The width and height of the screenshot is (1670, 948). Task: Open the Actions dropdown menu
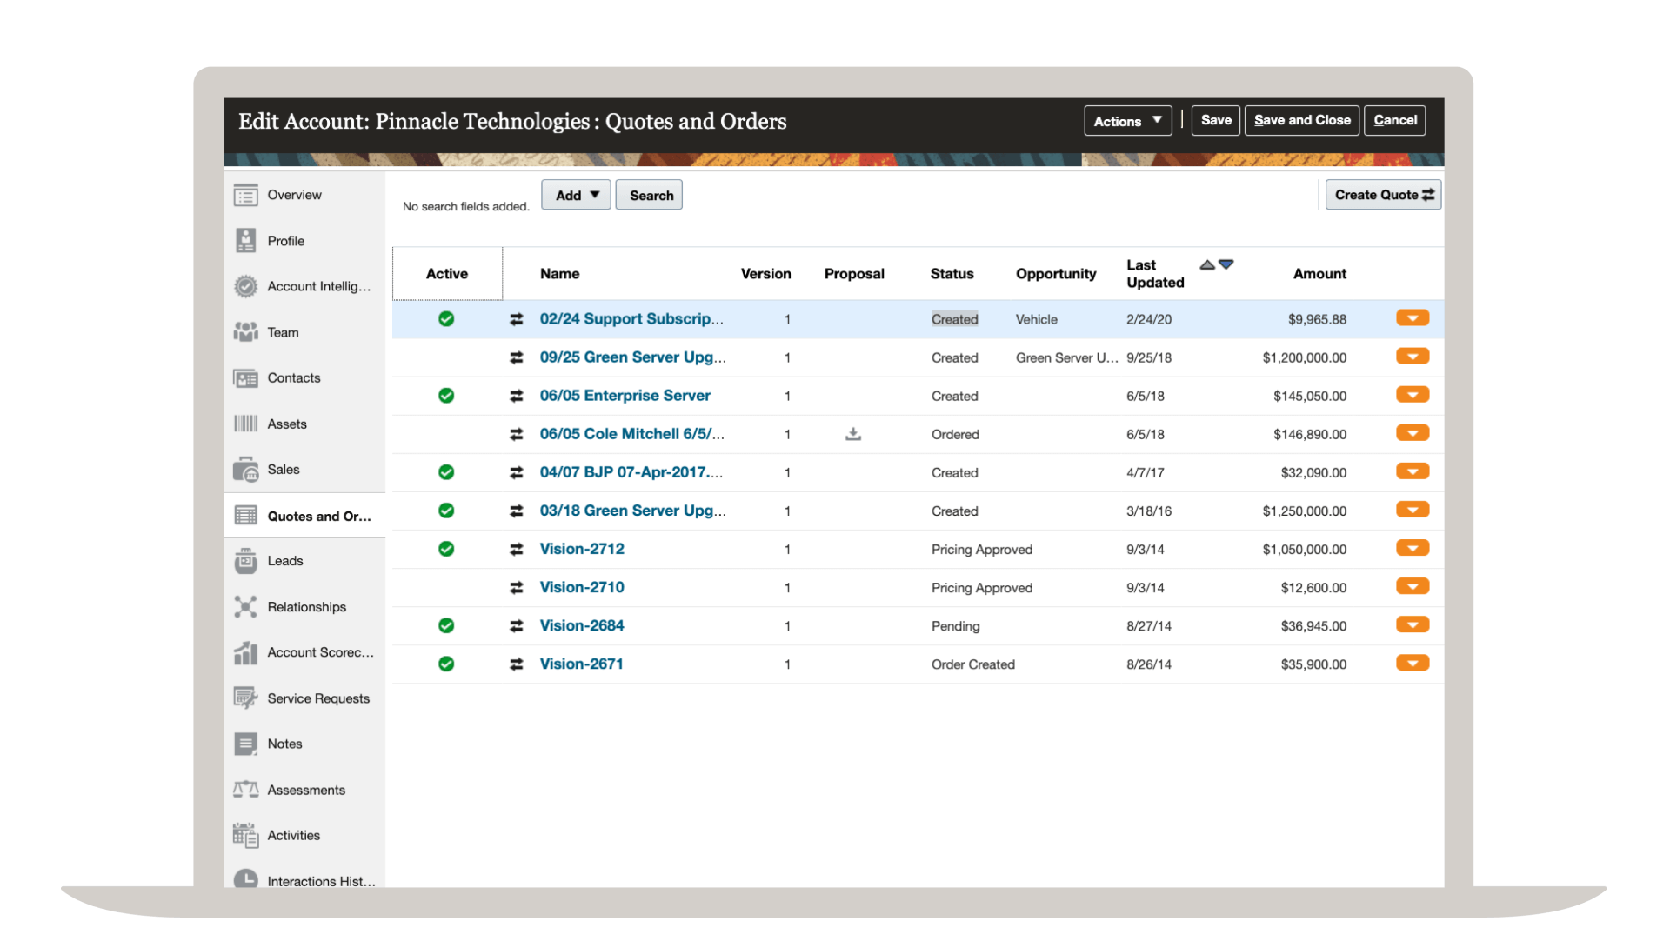tap(1127, 121)
